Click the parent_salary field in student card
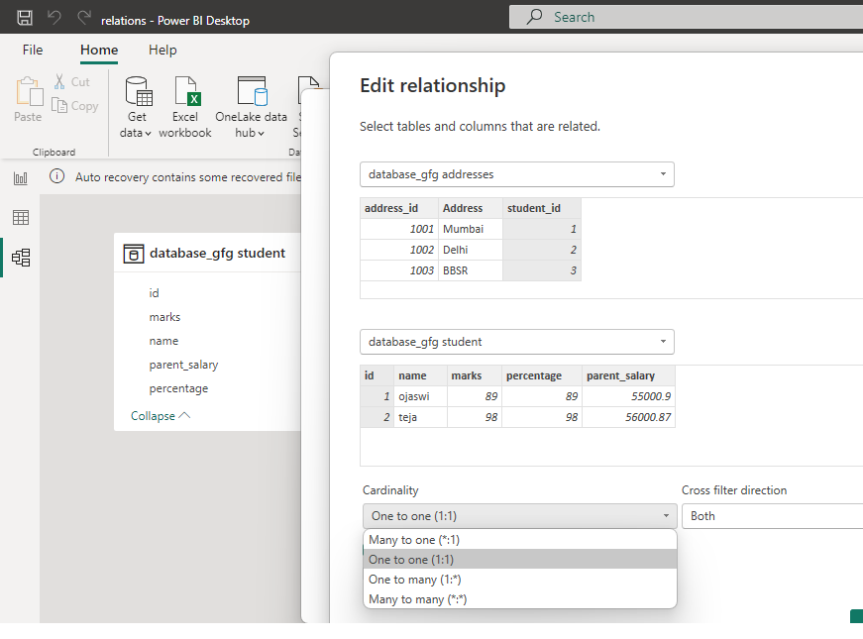Screen dimensions: 863x639 (183, 365)
